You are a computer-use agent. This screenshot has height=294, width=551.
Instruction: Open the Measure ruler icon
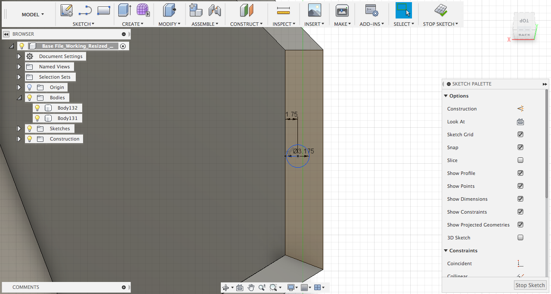tap(284, 10)
